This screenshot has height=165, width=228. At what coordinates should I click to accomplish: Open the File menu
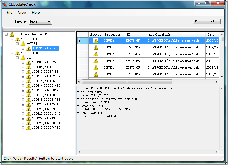tap(9, 13)
